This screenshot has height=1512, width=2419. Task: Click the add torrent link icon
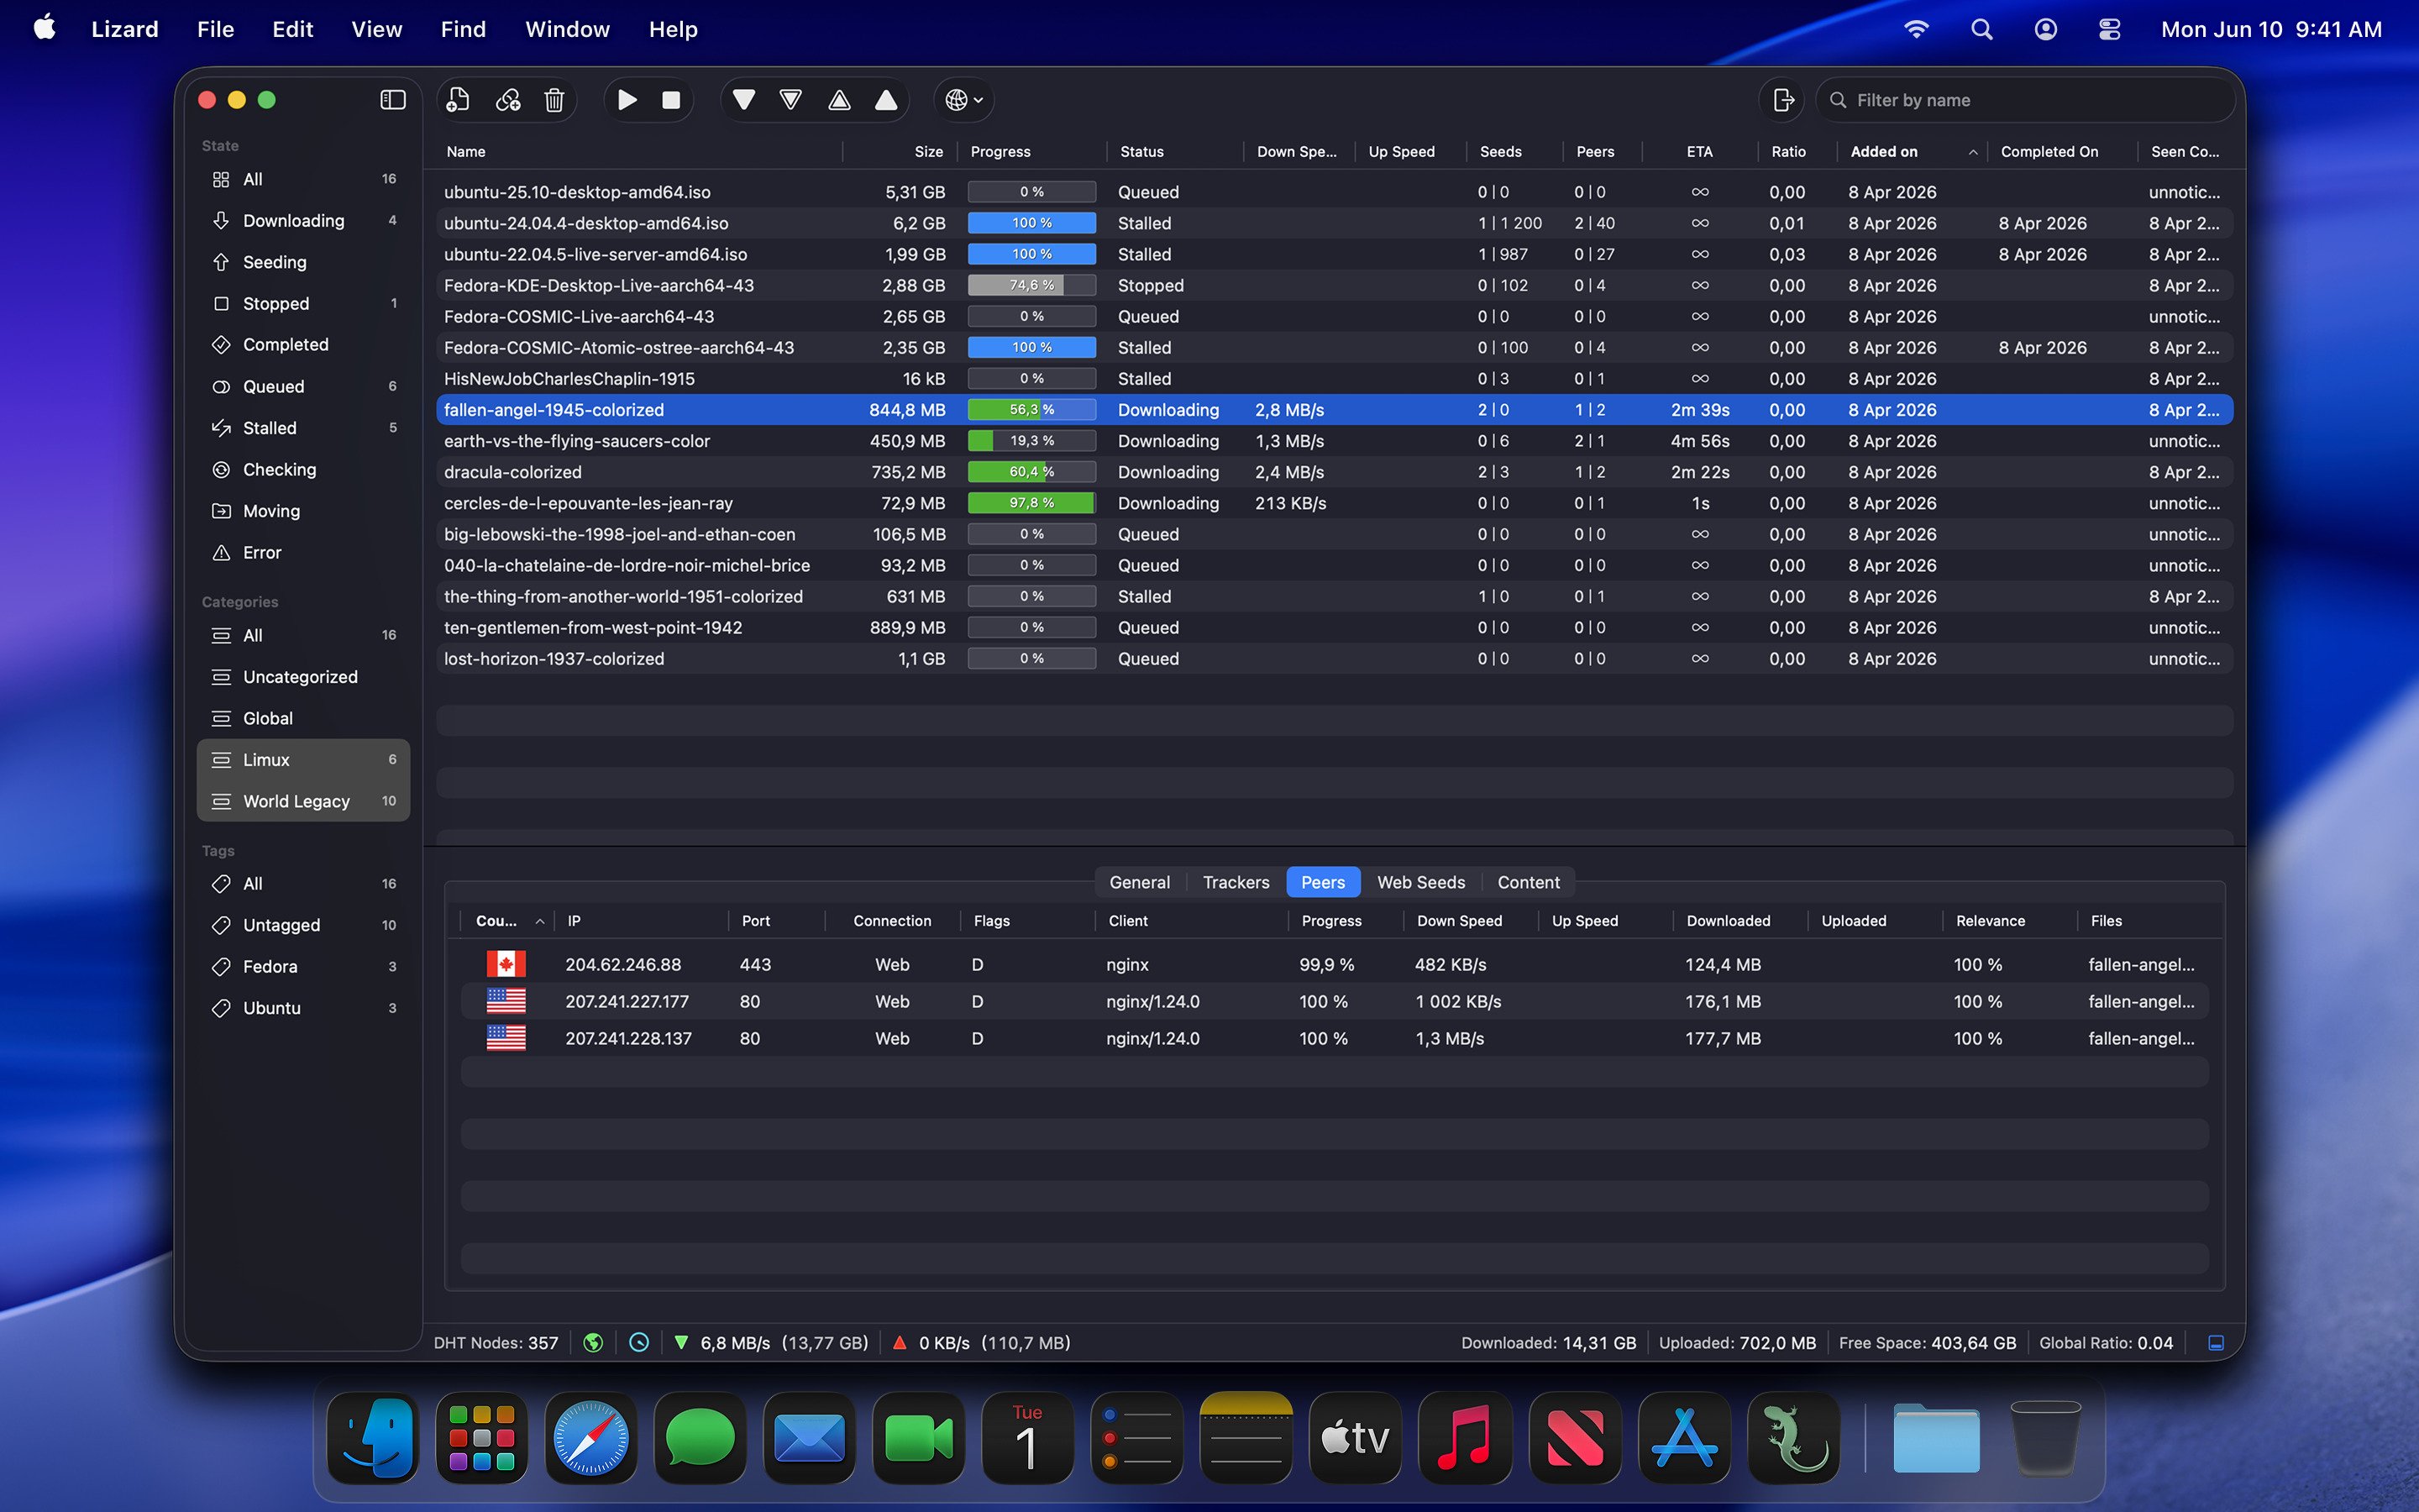(508, 100)
